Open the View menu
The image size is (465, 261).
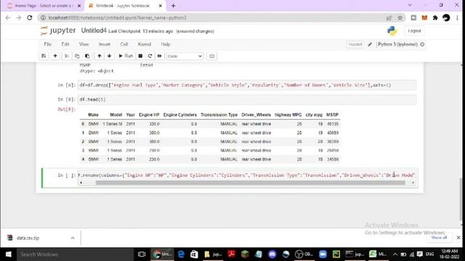pos(84,44)
